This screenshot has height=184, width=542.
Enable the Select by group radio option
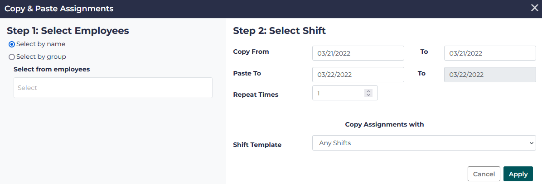pos(12,57)
